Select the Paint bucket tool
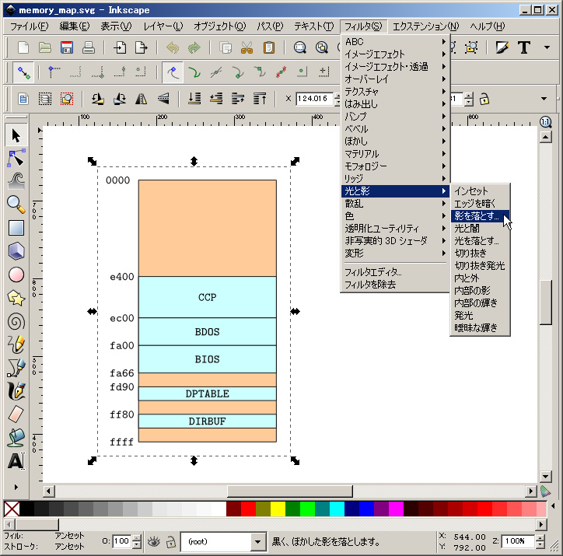563x556 pixels. [x=16, y=438]
